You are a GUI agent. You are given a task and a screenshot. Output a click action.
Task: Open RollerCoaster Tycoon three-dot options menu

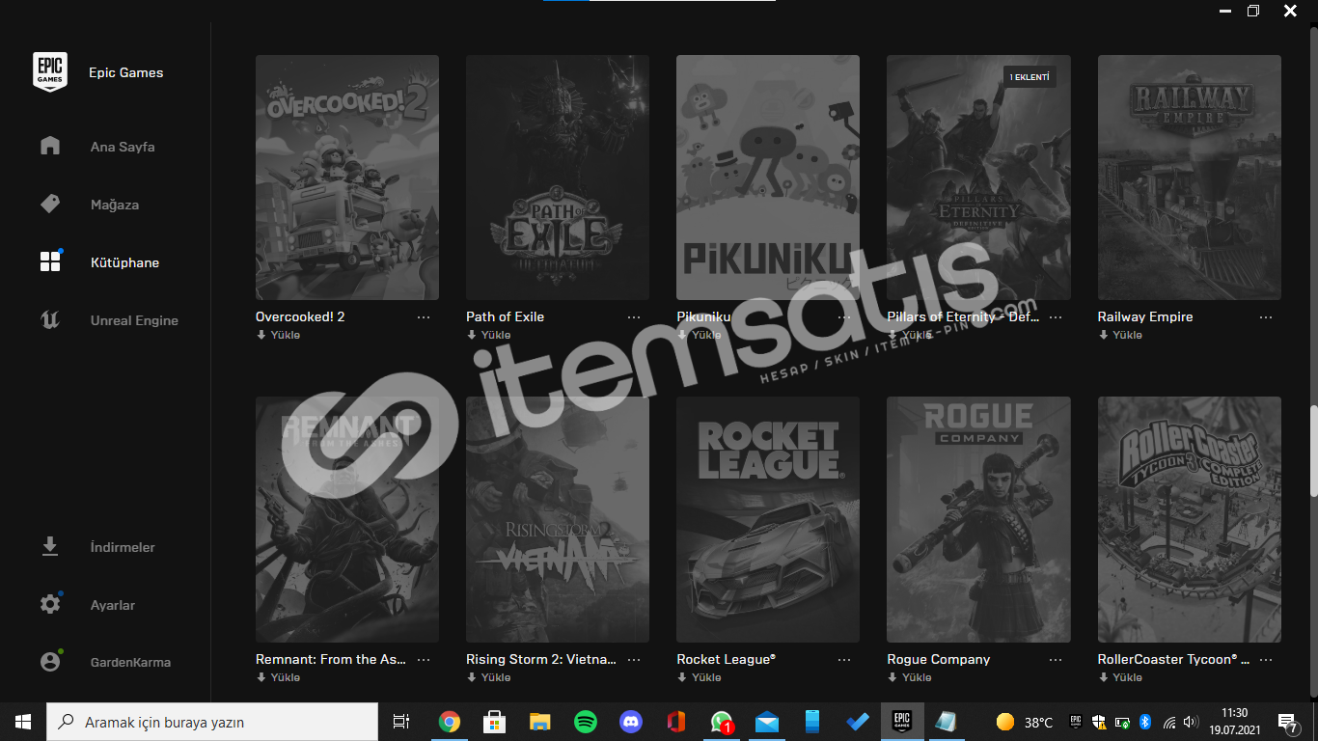pos(1266,660)
